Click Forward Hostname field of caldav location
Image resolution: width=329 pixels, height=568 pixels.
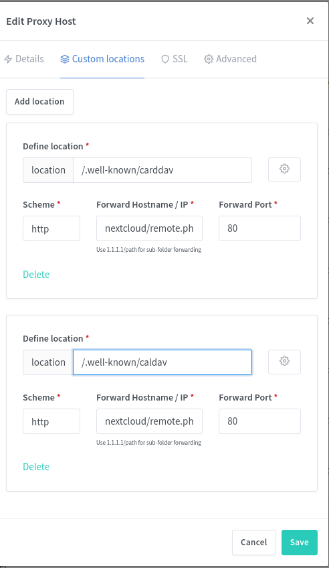[149, 421]
